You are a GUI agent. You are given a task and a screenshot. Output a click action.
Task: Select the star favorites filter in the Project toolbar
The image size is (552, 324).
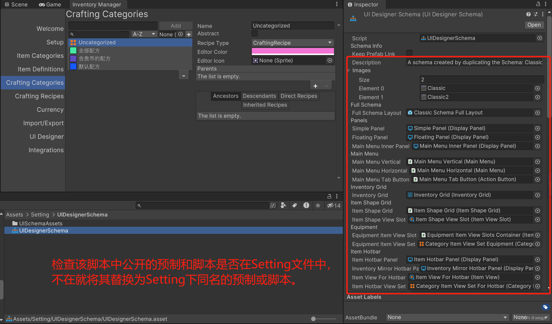coord(318,205)
